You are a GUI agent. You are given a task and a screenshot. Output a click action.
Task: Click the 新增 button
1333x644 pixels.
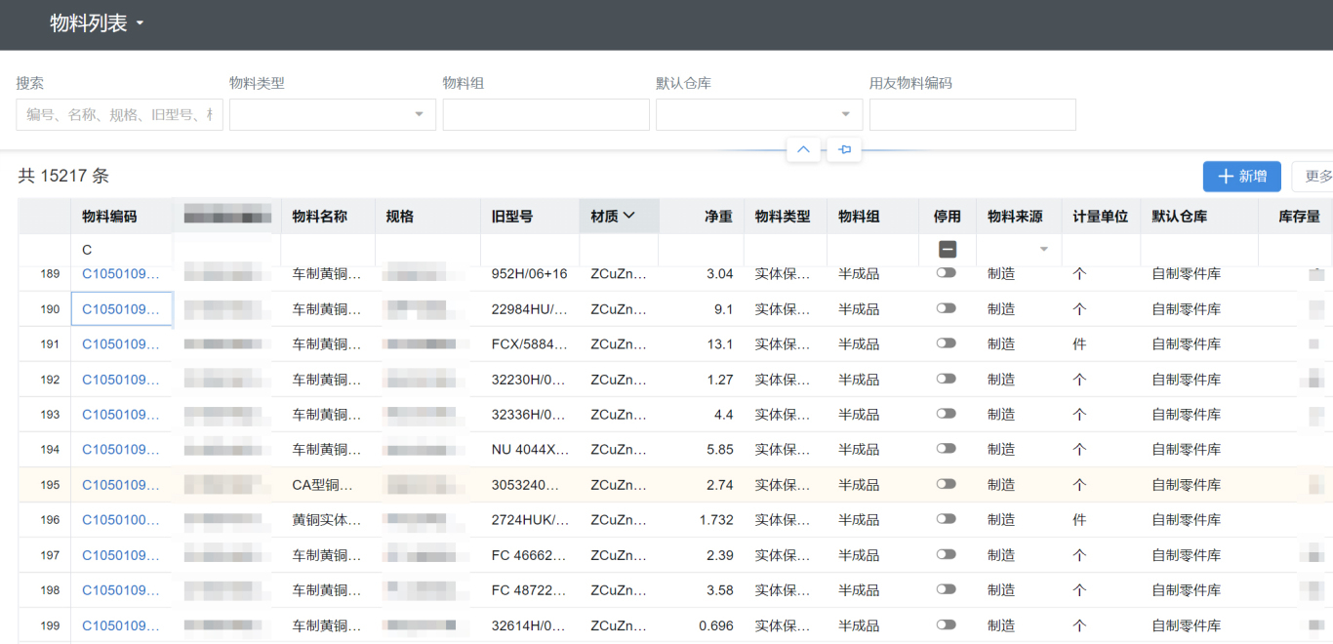(1242, 177)
